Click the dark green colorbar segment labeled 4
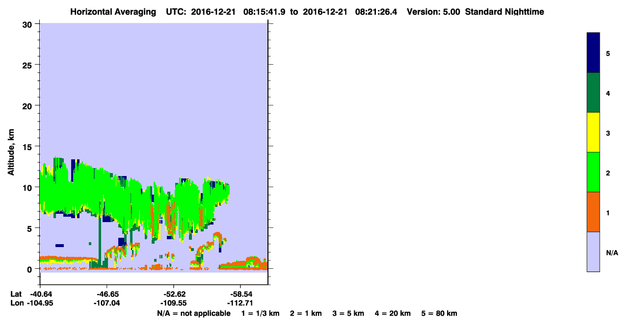The image size is (638, 327). click(x=593, y=93)
